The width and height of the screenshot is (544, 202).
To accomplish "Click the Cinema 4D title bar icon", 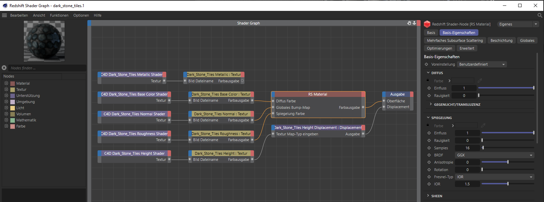I will pos(5,5).
